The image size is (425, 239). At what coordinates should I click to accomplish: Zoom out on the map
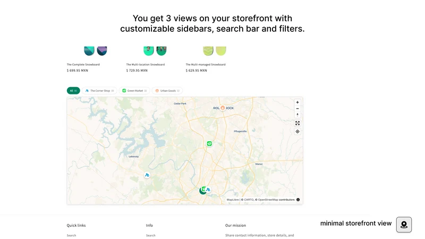coord(297,109)
